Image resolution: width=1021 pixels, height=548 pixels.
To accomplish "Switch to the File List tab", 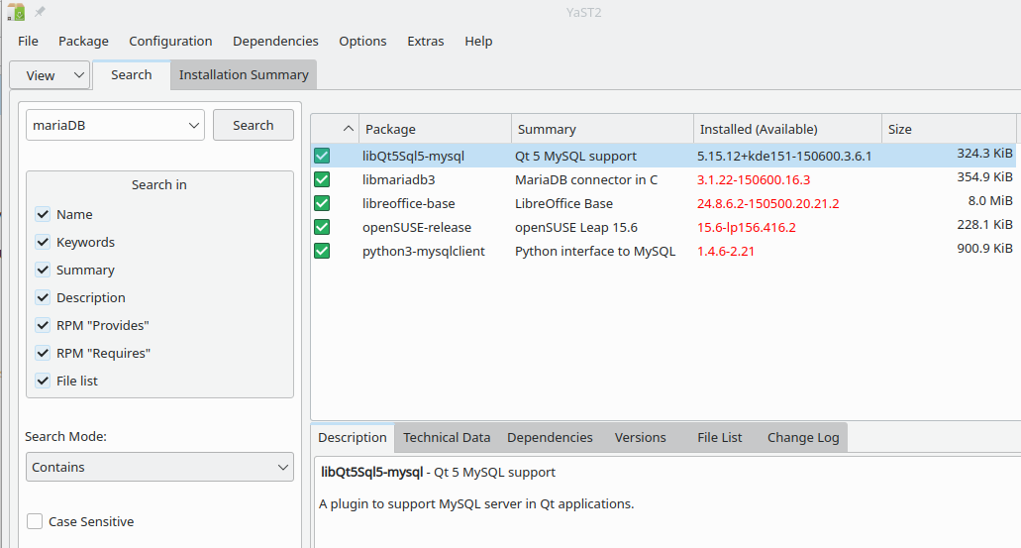I will (x=720, y=437).
